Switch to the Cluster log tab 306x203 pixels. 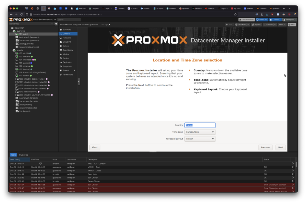24,155
